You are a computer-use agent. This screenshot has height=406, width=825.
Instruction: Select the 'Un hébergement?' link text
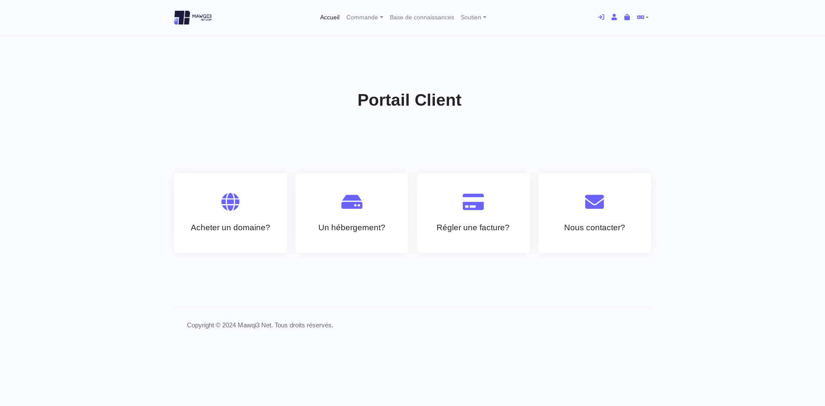click(351, 228)
